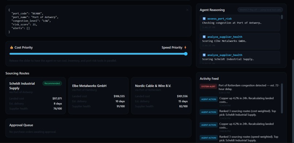Click the slider release hint text
This screenshot has height=143, width=294.
pos(63,61)
